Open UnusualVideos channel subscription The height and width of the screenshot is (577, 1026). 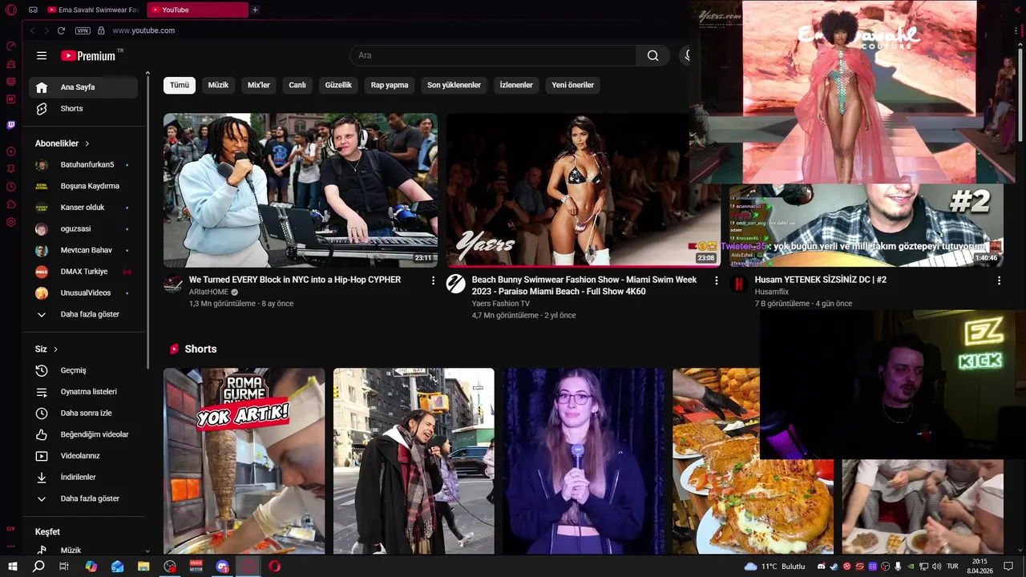click(x=83, y=293)
